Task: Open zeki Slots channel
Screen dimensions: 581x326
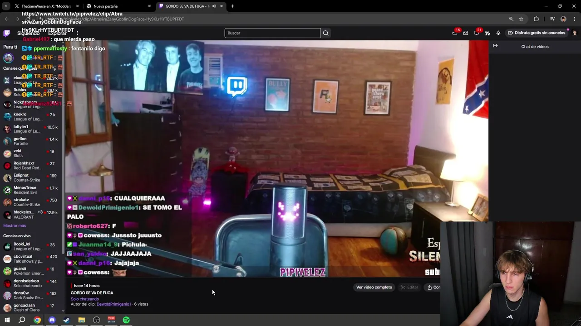Action: (31, 153)
